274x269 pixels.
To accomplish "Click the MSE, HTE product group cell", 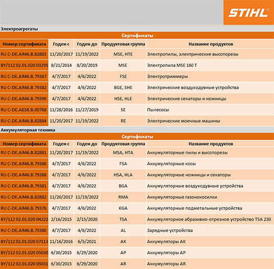I will click(123, 54).
